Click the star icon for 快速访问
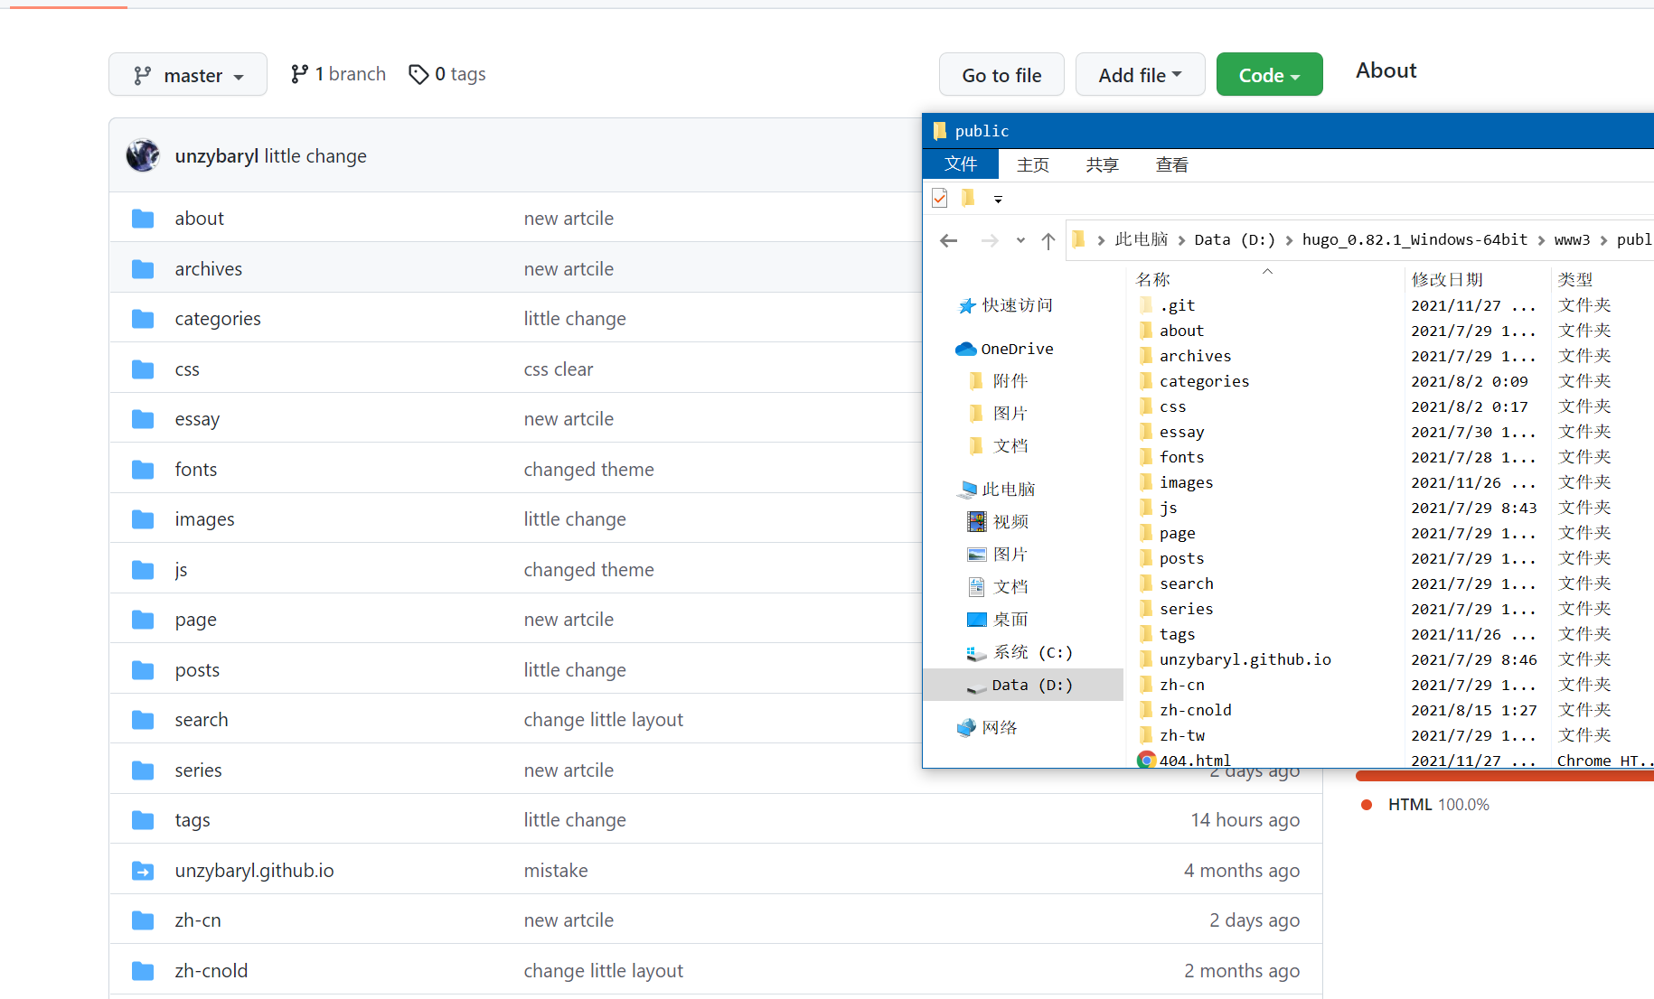 [967, 306]
